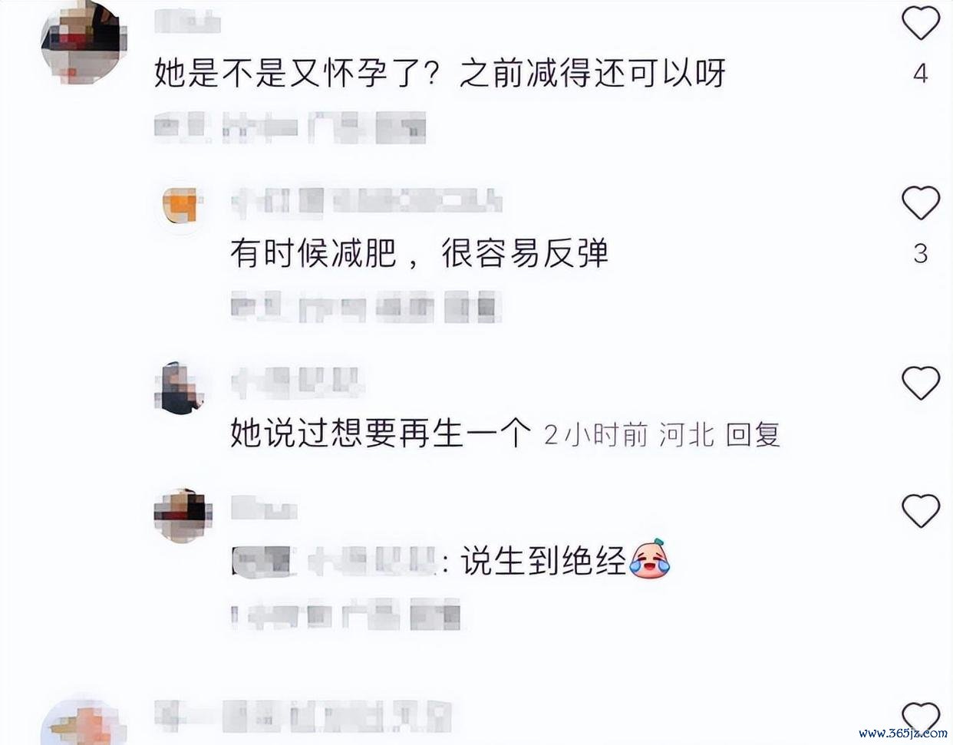Open the orange avatar of the 有时候减肥 replier

click(x=183, y=205)
